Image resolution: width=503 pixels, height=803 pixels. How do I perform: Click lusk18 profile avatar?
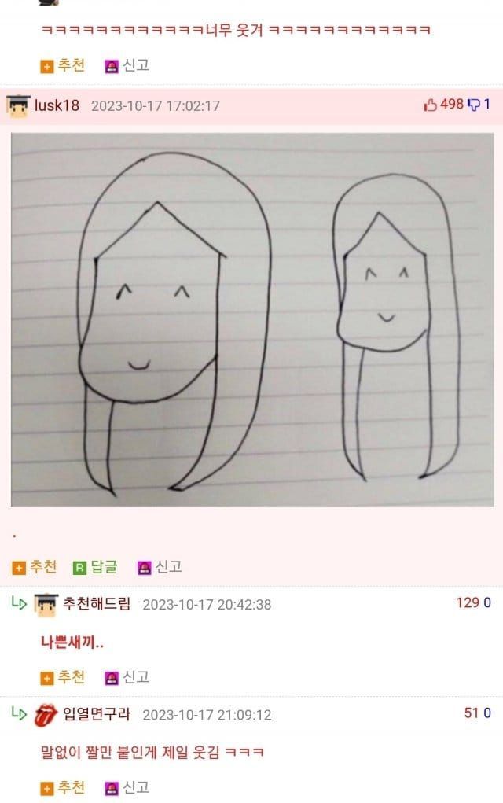point(18,106)
